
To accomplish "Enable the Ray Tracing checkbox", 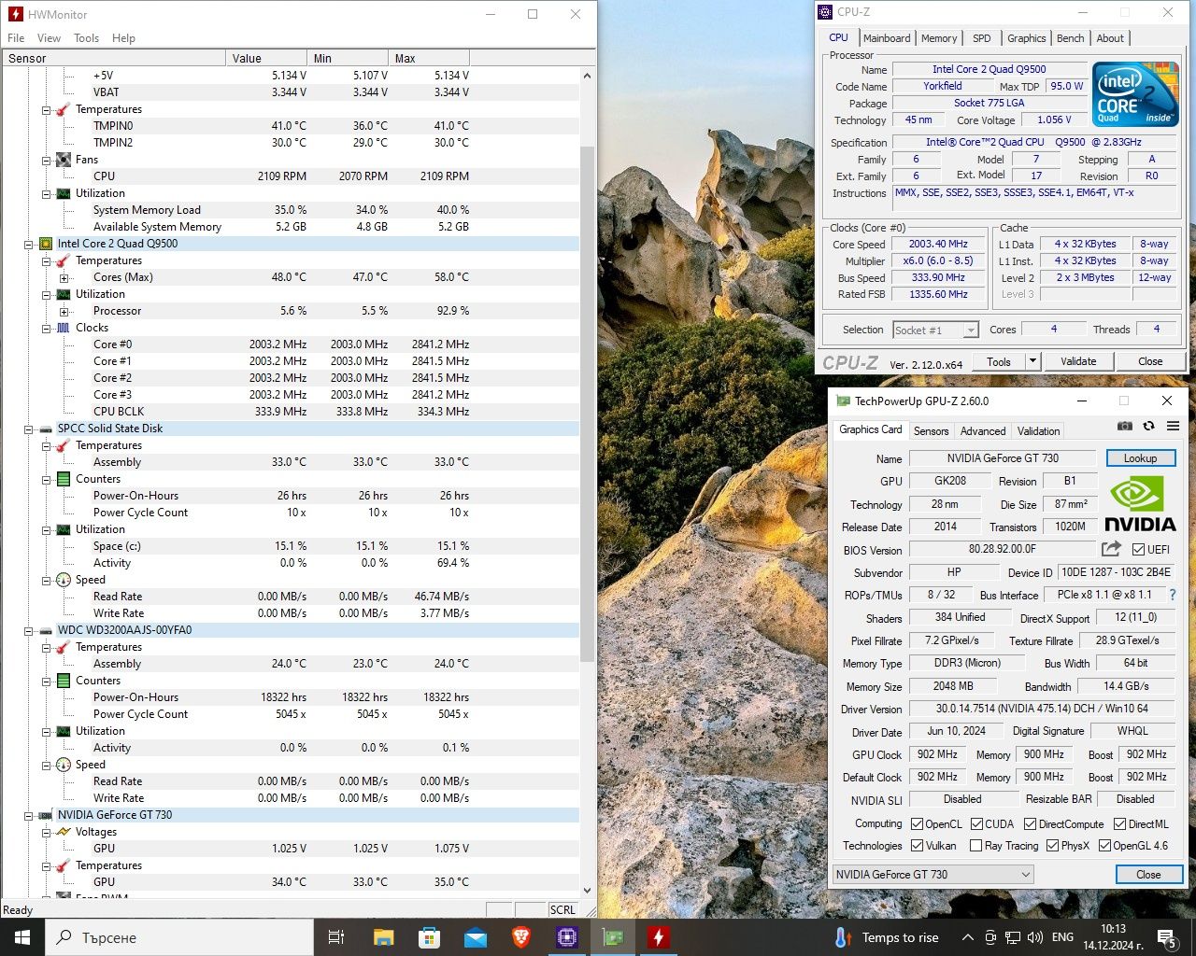I will [x=975, y=845].
